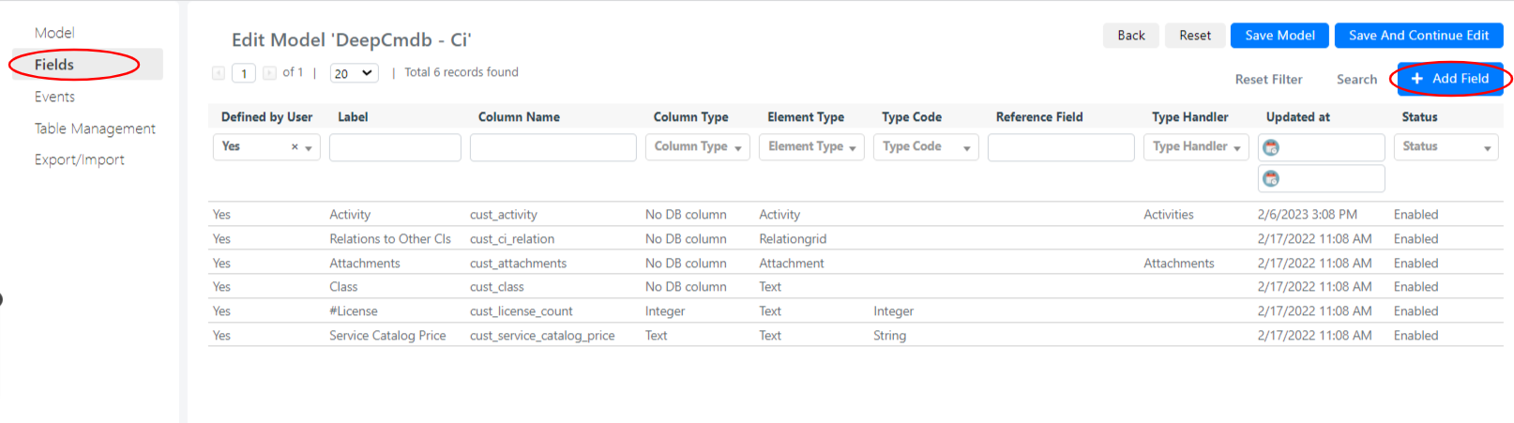Go to the next page arrow

click(269, 72)
